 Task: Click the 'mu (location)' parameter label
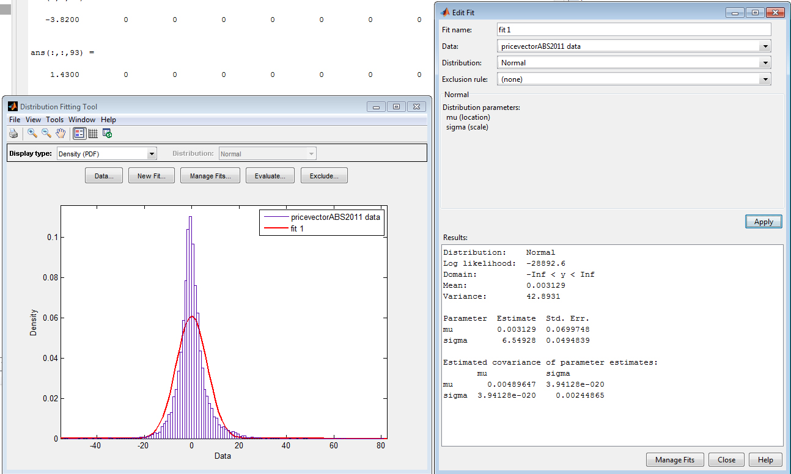(x=468, y=117)
